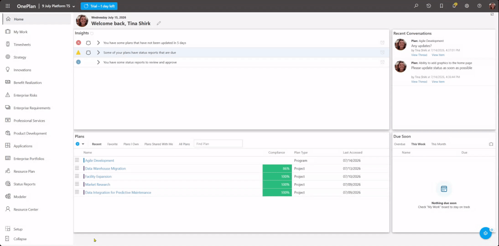Expand the plans not updated insight
Screen dimensions: 499x246
[99, 42]
